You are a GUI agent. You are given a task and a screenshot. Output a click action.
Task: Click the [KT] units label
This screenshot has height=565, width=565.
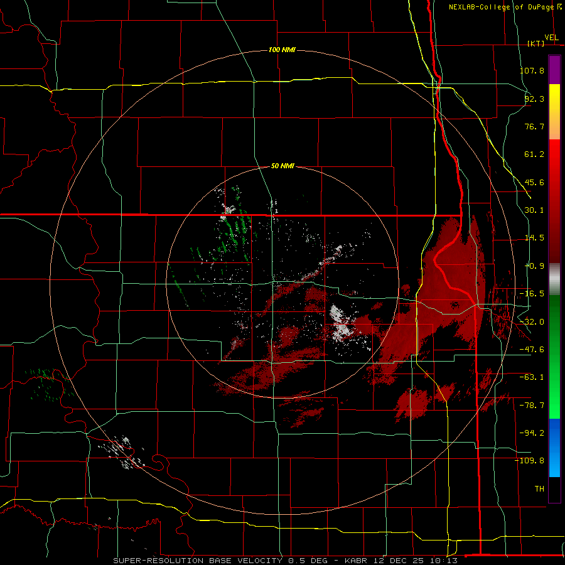(x=536, y=43)
